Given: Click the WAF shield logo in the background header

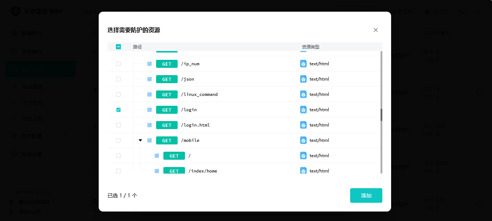Looking at the screenshot, I should [x=15, y=11].
